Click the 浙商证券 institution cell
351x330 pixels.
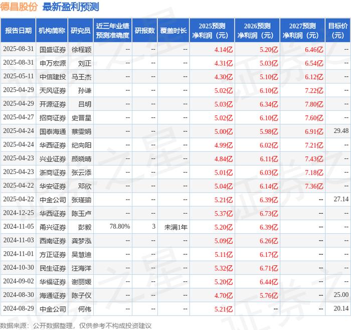click(x=53, y=173)
